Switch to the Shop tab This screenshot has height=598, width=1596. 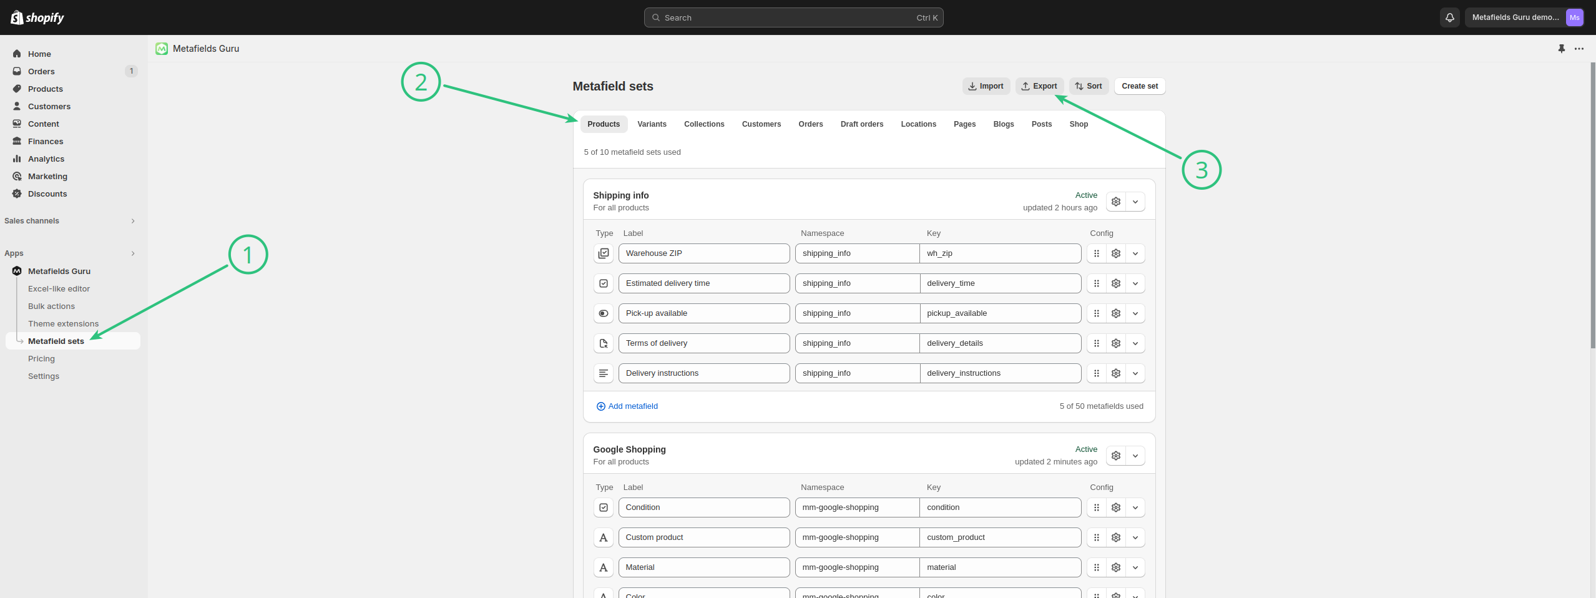point(1079,124)
